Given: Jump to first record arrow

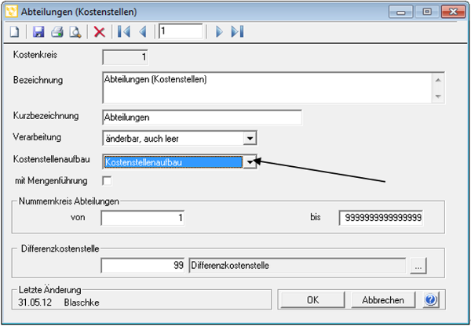Looking at the screenshot, I should [x=124, y=32].
